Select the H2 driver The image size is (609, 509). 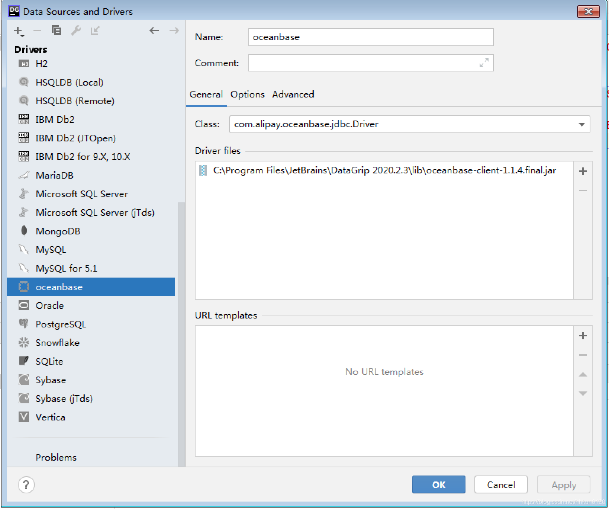91,64
